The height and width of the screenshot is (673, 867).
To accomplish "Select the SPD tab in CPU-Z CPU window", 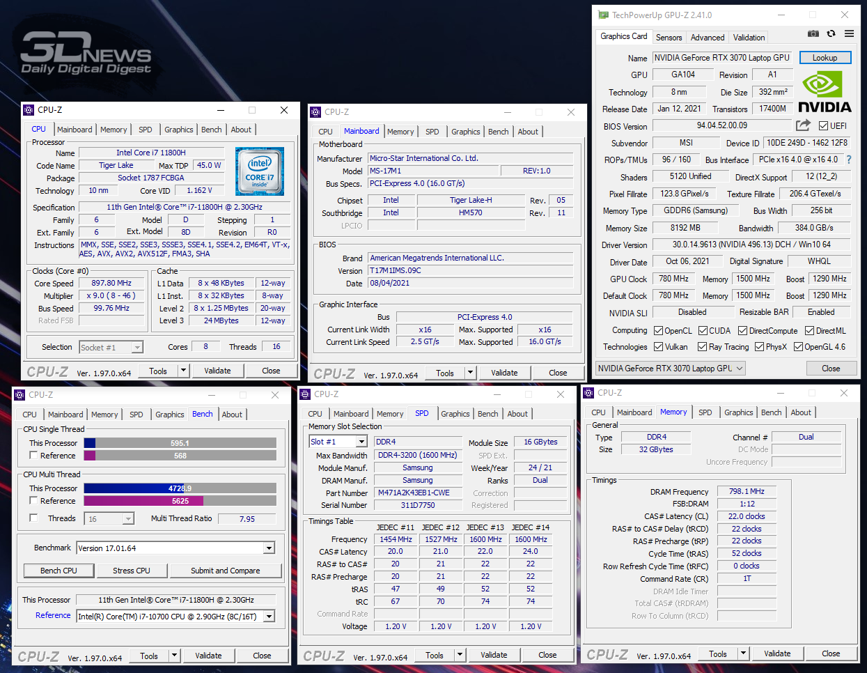I will point(145,130).
